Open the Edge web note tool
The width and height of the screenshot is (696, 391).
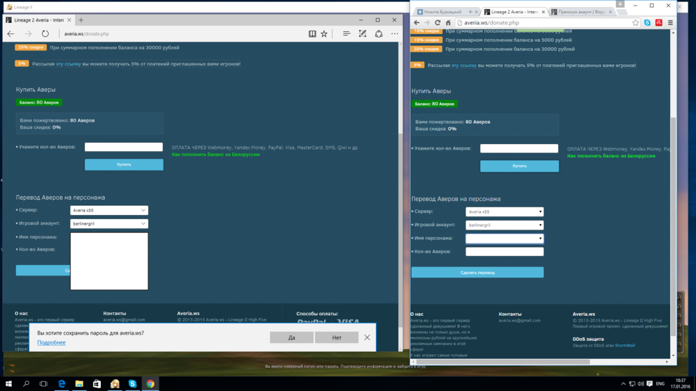point(363,33)
